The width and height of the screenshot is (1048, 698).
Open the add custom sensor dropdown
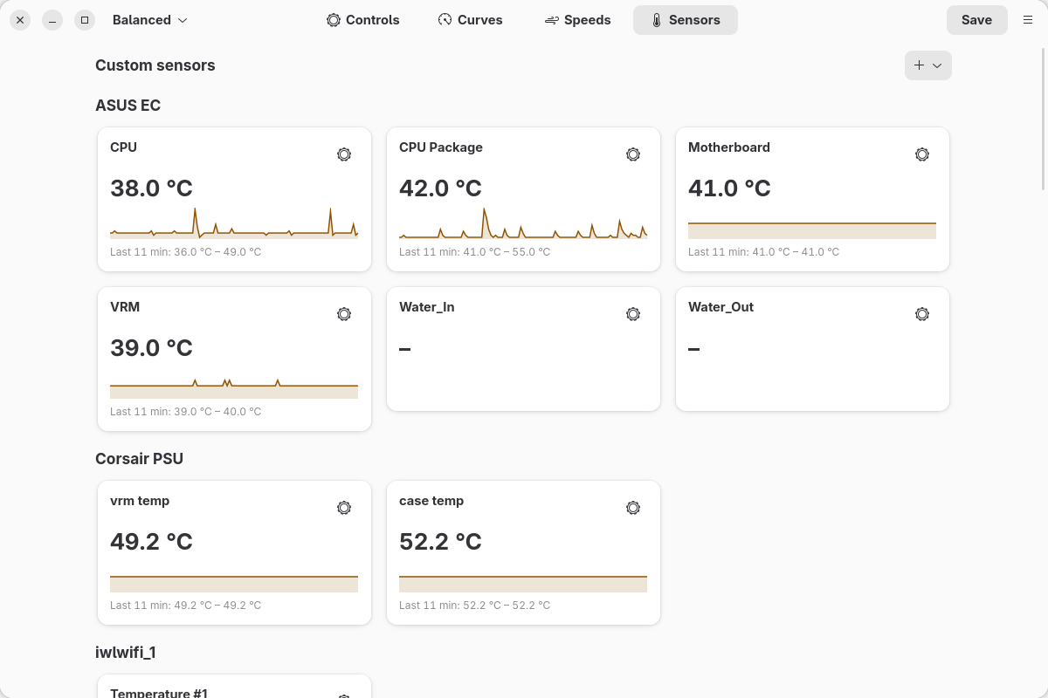927,65
